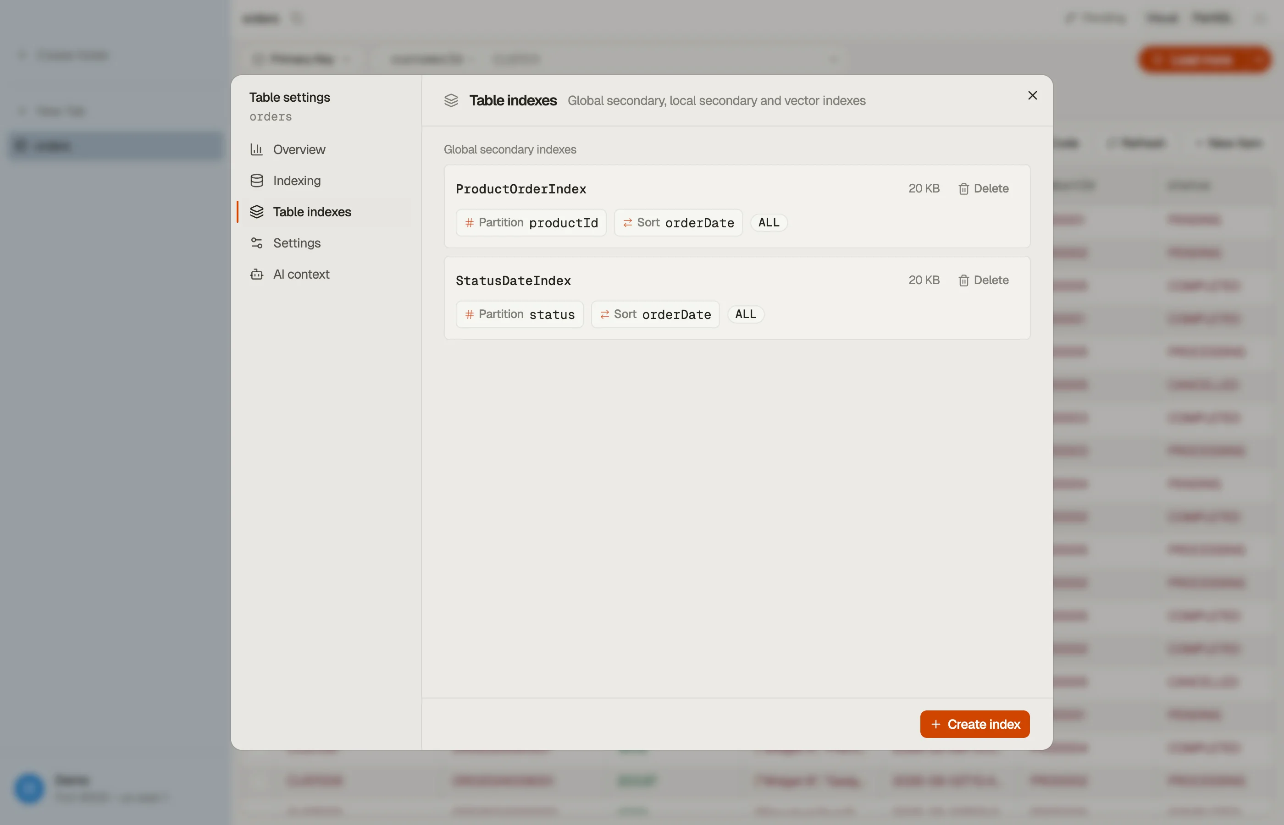
Task: Click hash icon next to Partition status
Action: coord(469,314)
